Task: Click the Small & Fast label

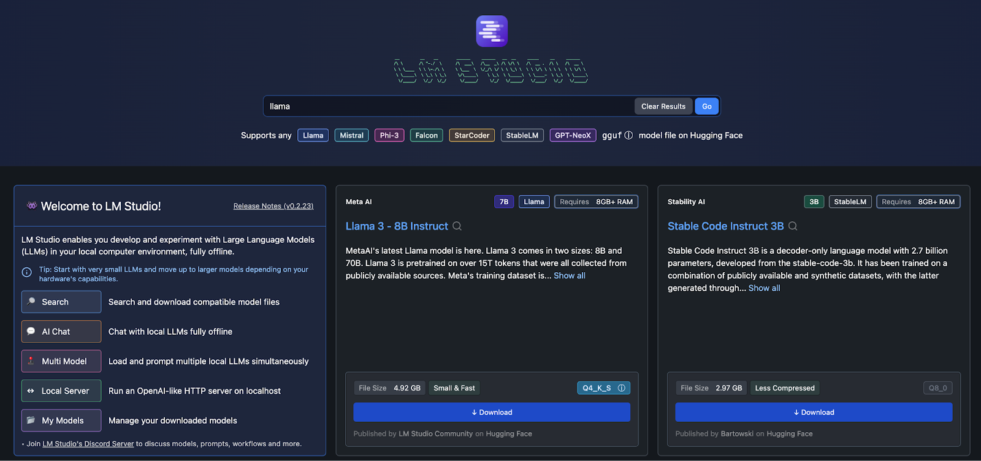Action: (454, 388)
